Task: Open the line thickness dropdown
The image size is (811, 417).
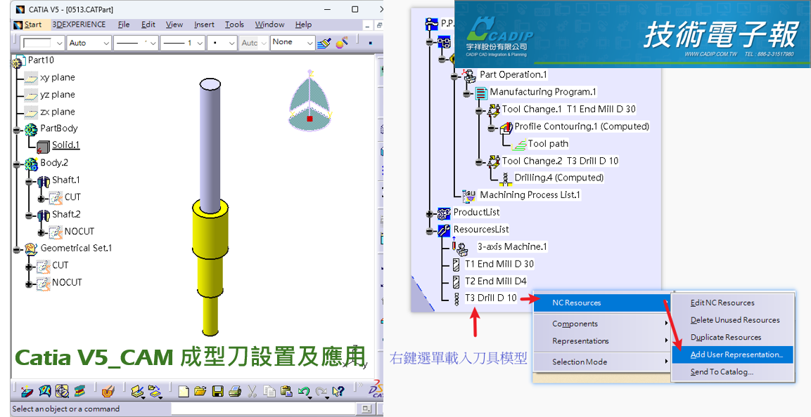Action: (x=153, y=43)
